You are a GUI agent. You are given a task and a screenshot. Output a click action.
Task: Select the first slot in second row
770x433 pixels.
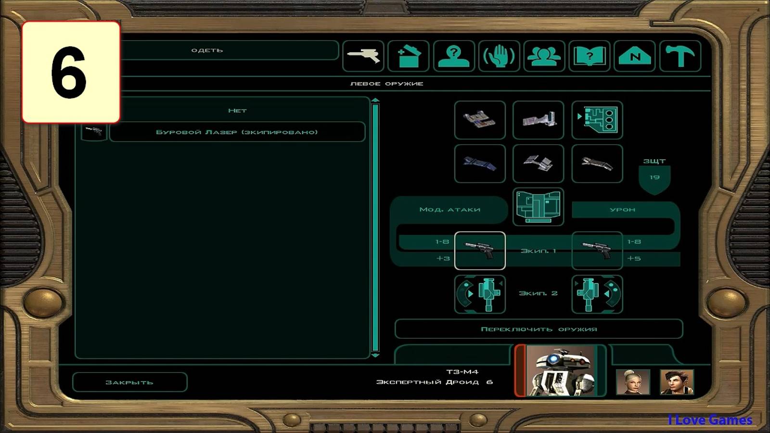click(x=480, y=164)
